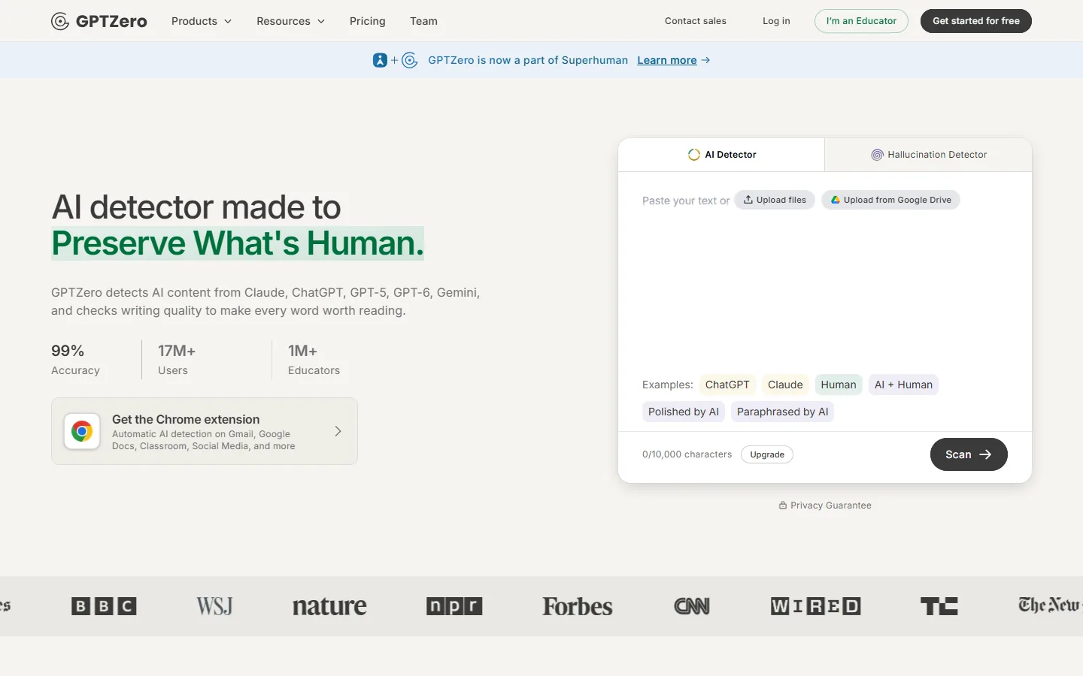Load the AI + Human example
Viewport: 1083px width, 676px height.
click(x=903, y=385)
